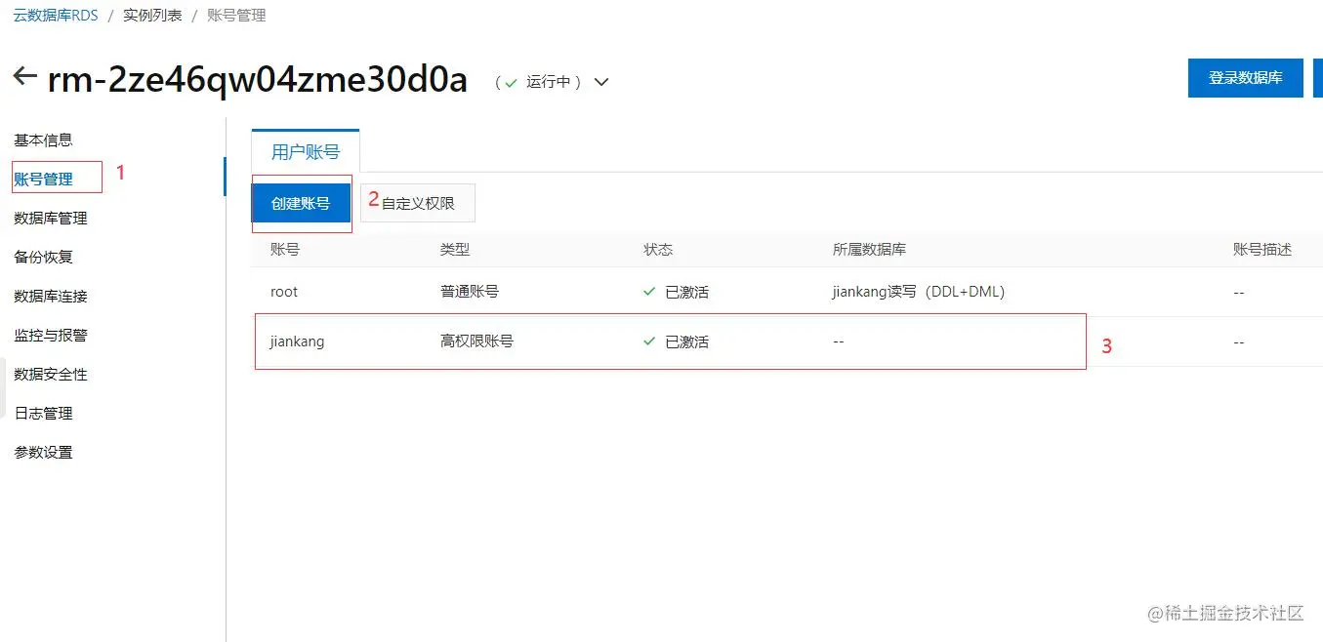The height and width of the screenshot is (642, 1323).
Task: Click the instance ID rm-2ze46qw04zme30d0a title
Action: point(258,79)
